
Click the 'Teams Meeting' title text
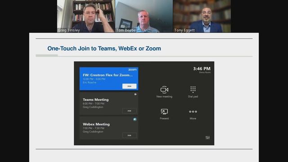tap(96, 99)
